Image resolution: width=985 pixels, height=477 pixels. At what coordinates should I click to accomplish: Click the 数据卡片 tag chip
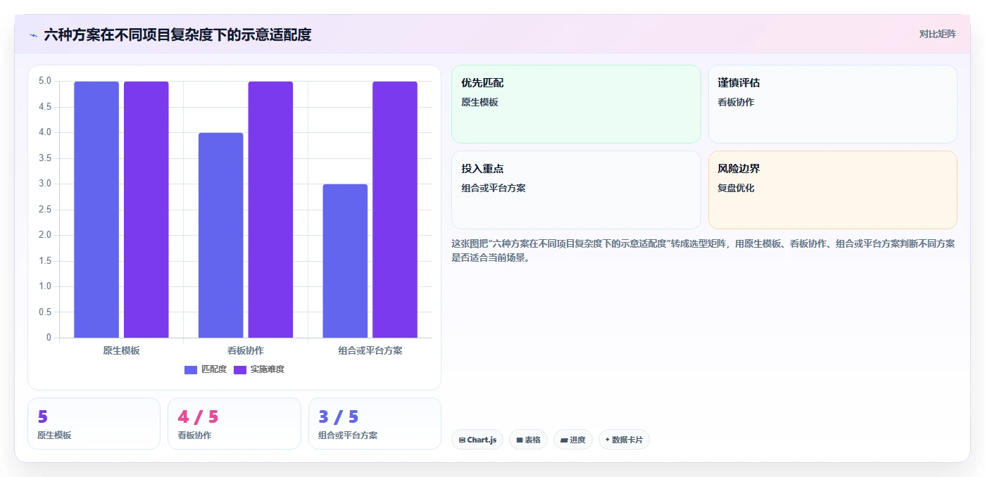point(624,440)
